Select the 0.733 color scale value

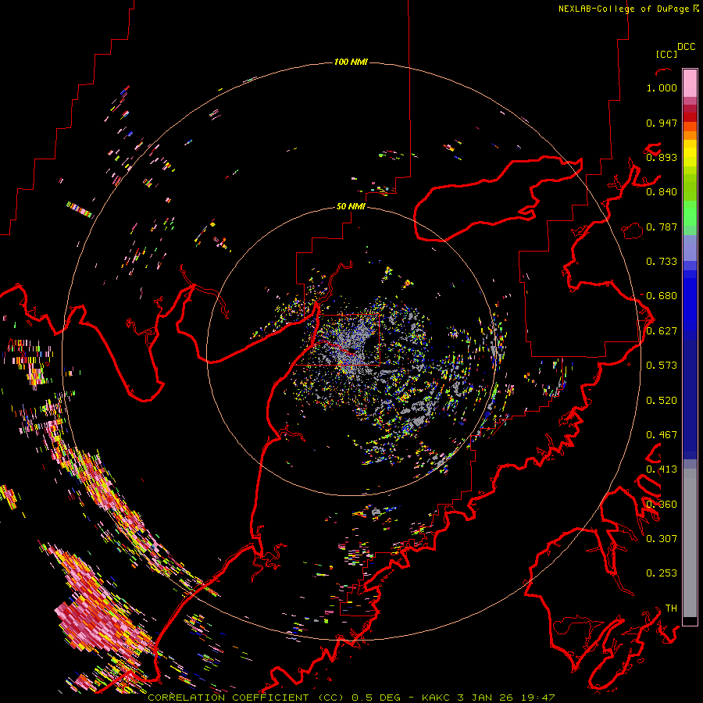(x=662, y=262)
